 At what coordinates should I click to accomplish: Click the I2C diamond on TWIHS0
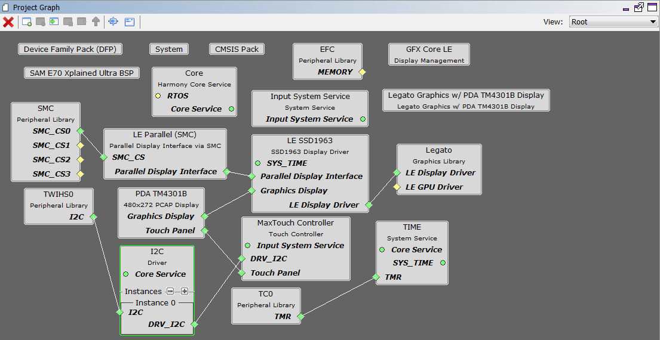pyautogui.click(x=93, y=217)
